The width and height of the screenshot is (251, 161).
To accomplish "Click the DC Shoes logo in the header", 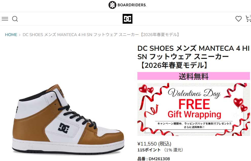I will pyautogui.click(x=128, y=19).
